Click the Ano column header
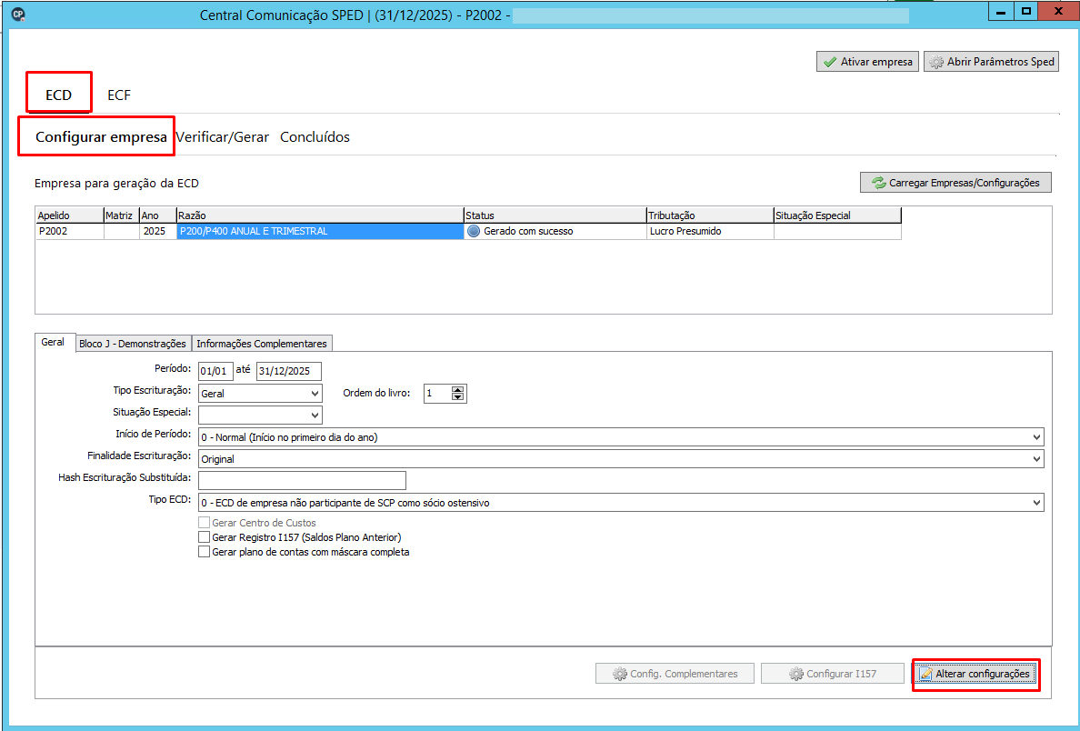1080x731 pixels. pyautogui.click(x=158, y=215)
